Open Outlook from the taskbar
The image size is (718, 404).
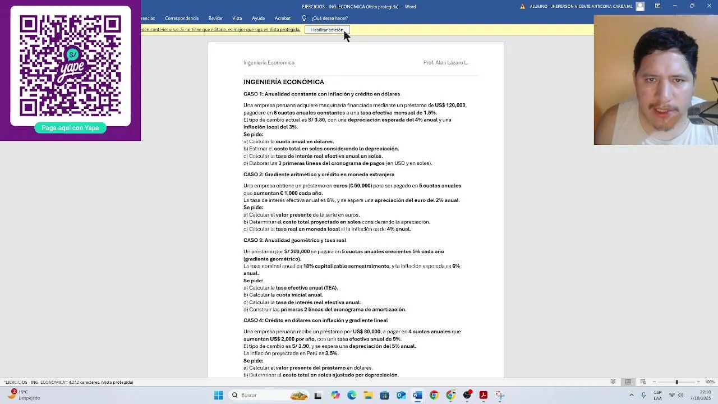pyautogui.click(x=401, y=395)
